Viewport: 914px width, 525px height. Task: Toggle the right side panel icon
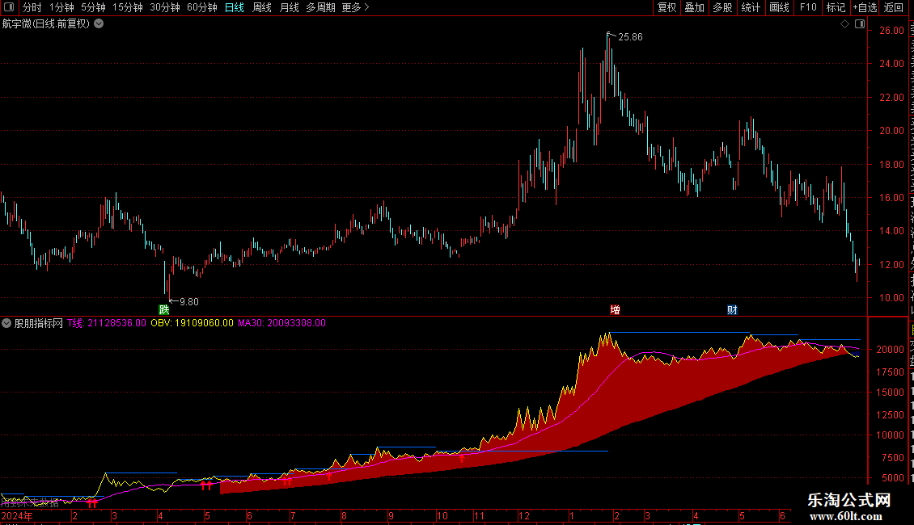point(860,24)
